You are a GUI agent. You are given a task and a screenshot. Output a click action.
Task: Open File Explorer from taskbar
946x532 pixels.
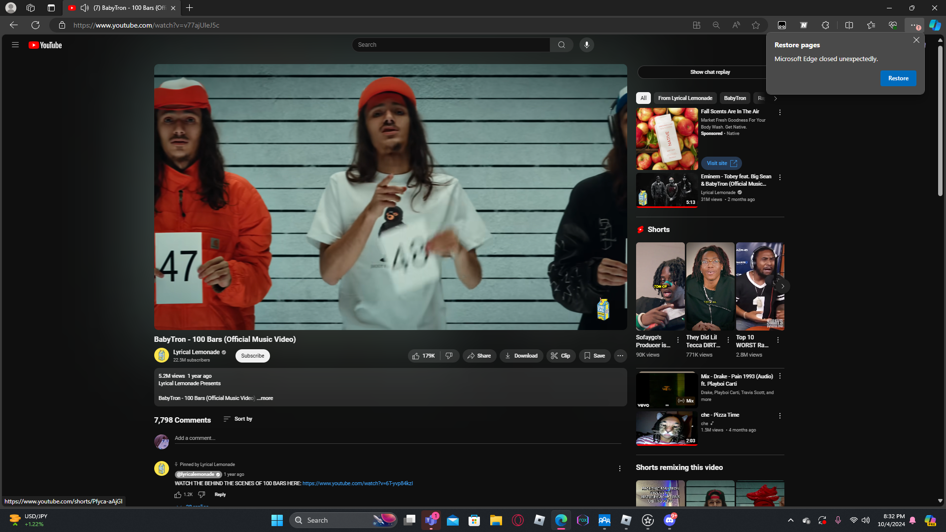(x=496, y=520)
